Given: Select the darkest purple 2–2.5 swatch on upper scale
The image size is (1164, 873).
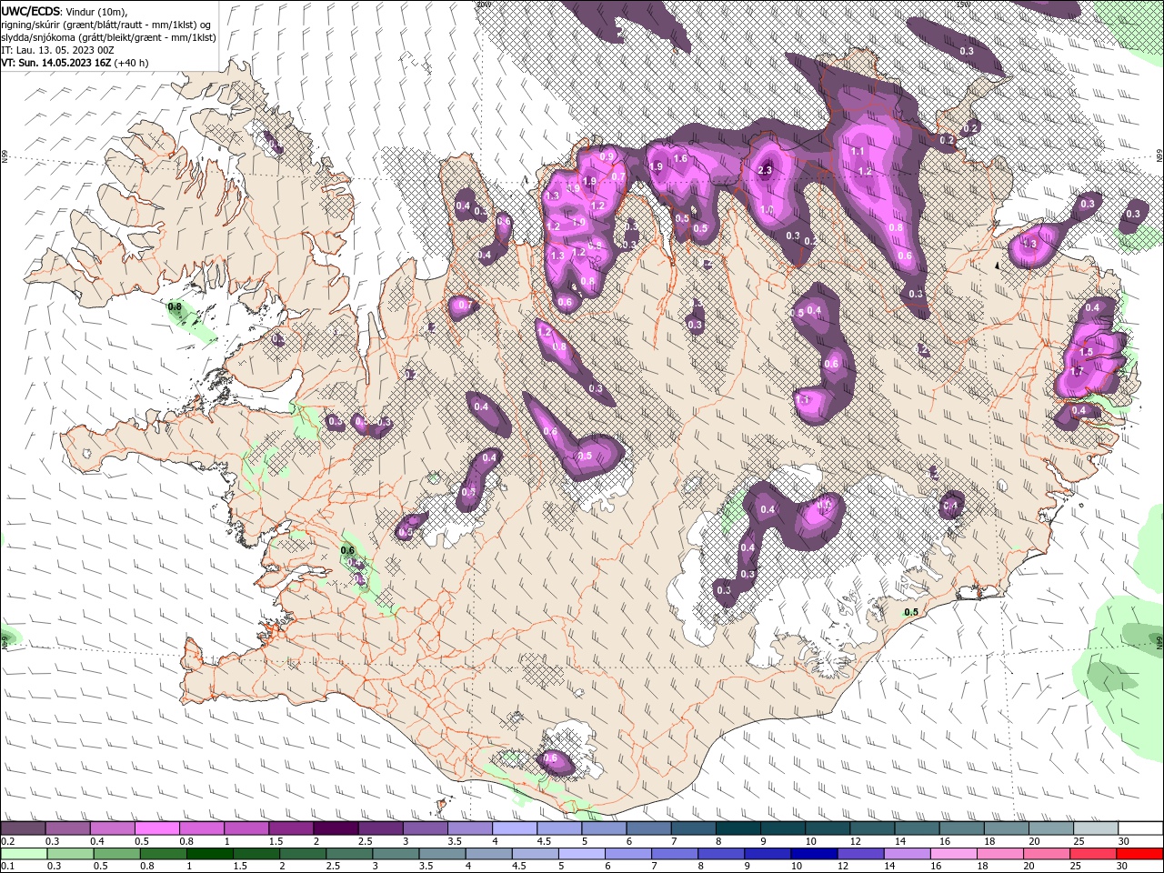Looking at the screenshot, I should click(x=336, y=828).
